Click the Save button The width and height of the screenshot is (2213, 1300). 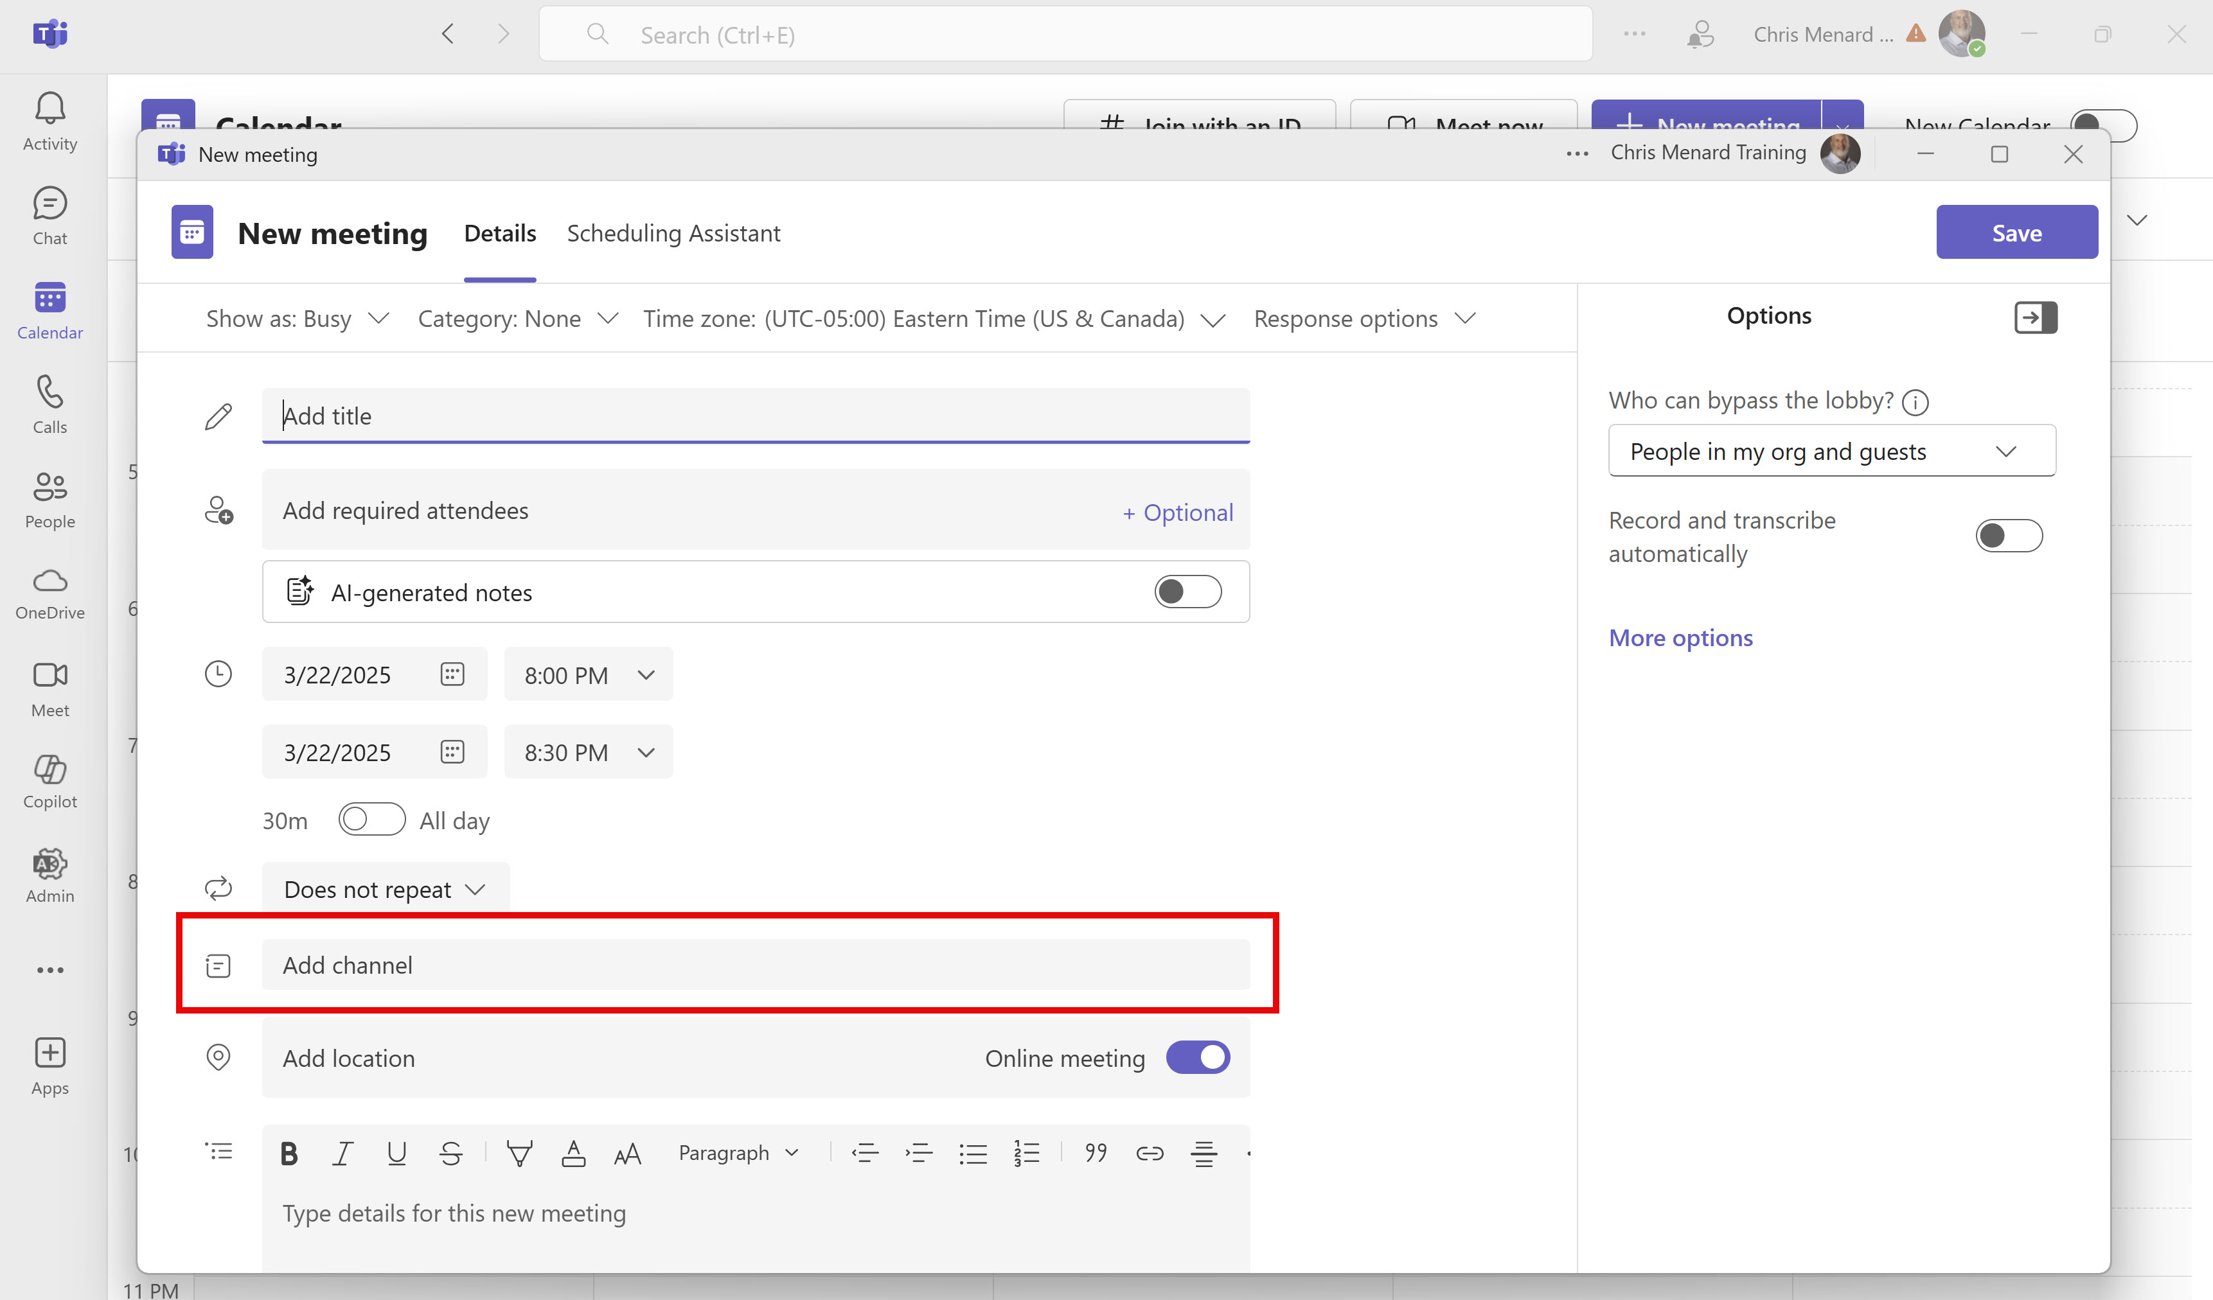tap(2016, 233)
